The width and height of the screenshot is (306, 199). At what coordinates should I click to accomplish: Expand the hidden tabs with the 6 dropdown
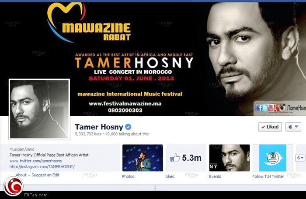(x=300, y=158)
